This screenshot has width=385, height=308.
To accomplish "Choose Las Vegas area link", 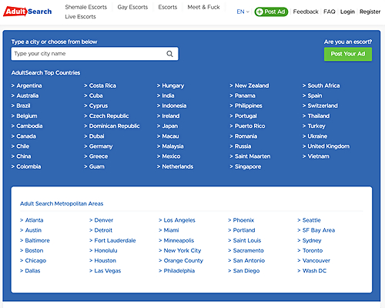I will [108, 271].
